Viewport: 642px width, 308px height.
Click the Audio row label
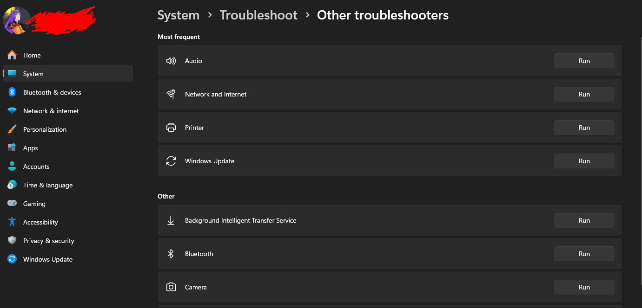click(x=193, y=61)
